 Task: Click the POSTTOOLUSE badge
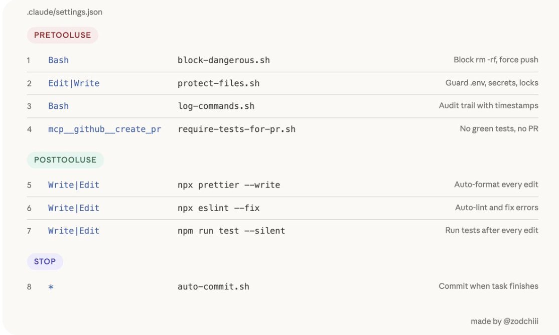coord(65,159)
